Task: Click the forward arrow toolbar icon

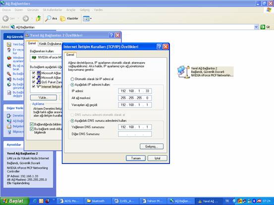Action: coord(26,18)
